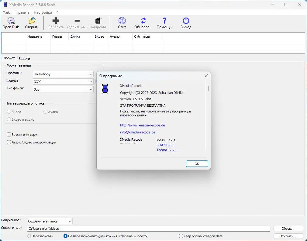Check Keep original creation date
Image resolution: width=307 pixels, height=241 pixels.
pyautogui.click(x=181, y=236)
